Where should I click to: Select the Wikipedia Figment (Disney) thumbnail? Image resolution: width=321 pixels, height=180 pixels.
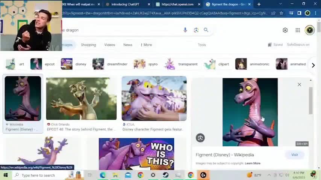(x=23, y=98)
